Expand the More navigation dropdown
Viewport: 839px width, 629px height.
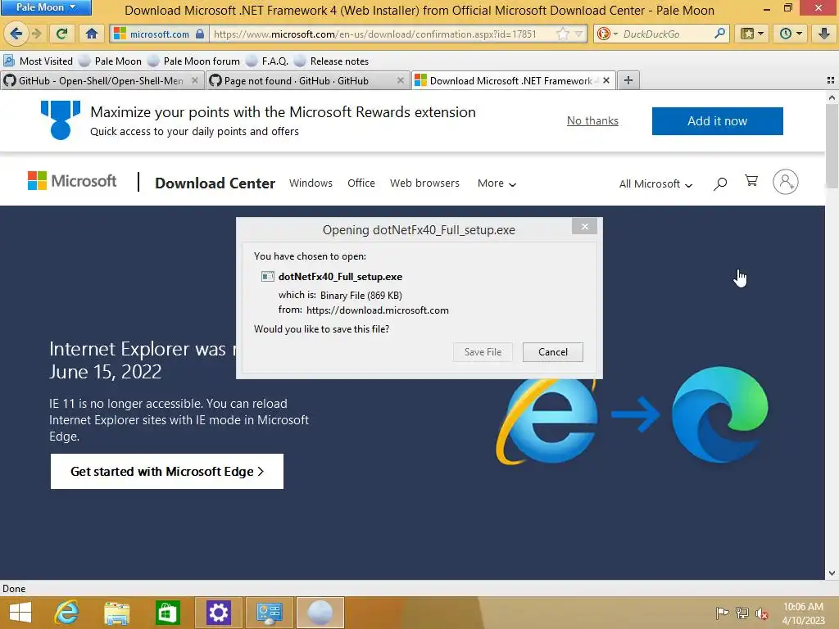pos(497,183)
